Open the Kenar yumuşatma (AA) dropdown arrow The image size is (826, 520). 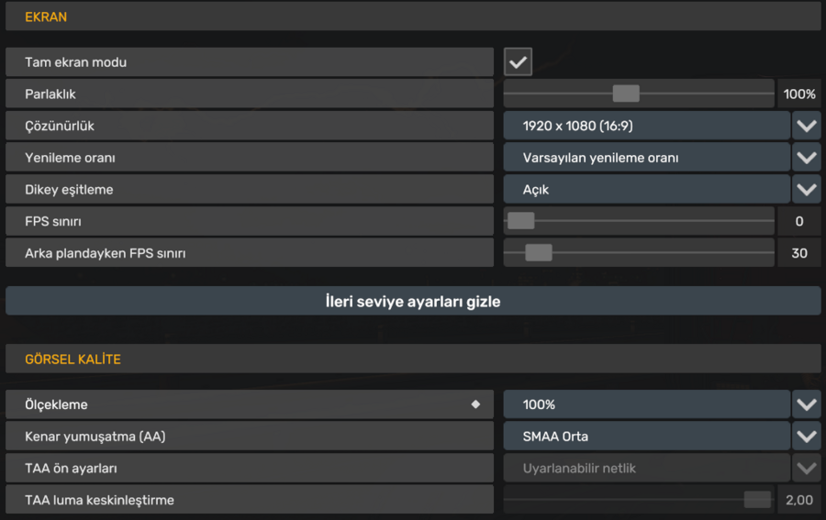tap(807, 437)
